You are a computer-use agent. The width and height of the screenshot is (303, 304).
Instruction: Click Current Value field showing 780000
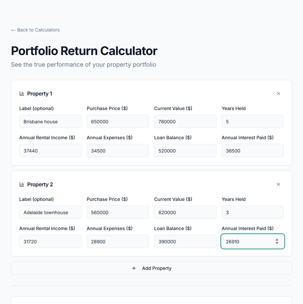click(185, 121)
